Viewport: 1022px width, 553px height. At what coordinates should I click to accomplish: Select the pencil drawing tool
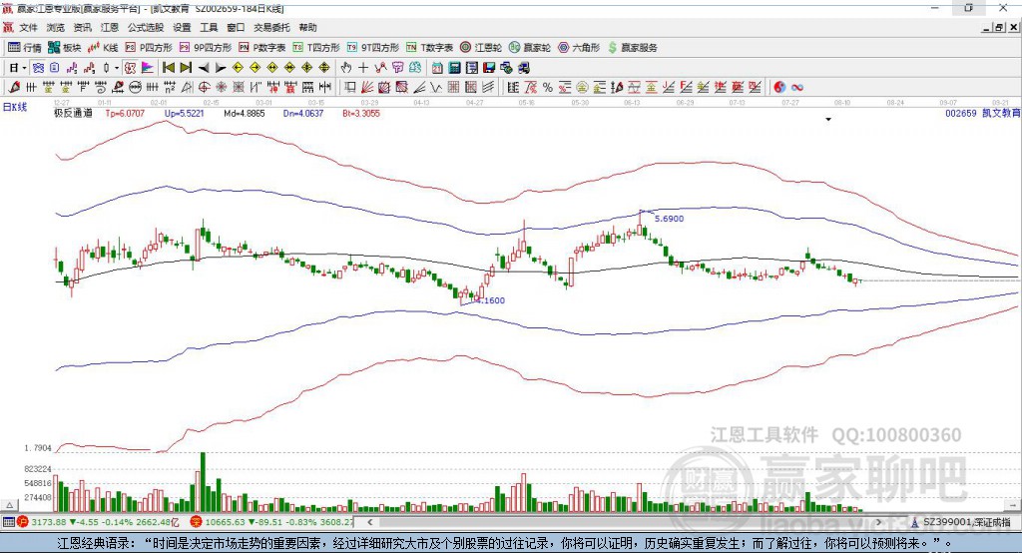(14, 88)
